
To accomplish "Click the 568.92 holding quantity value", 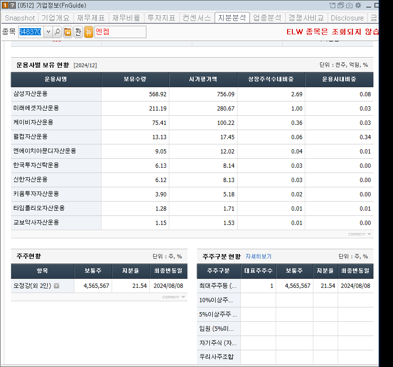I will pyautogui.click(x=158, y=94).
